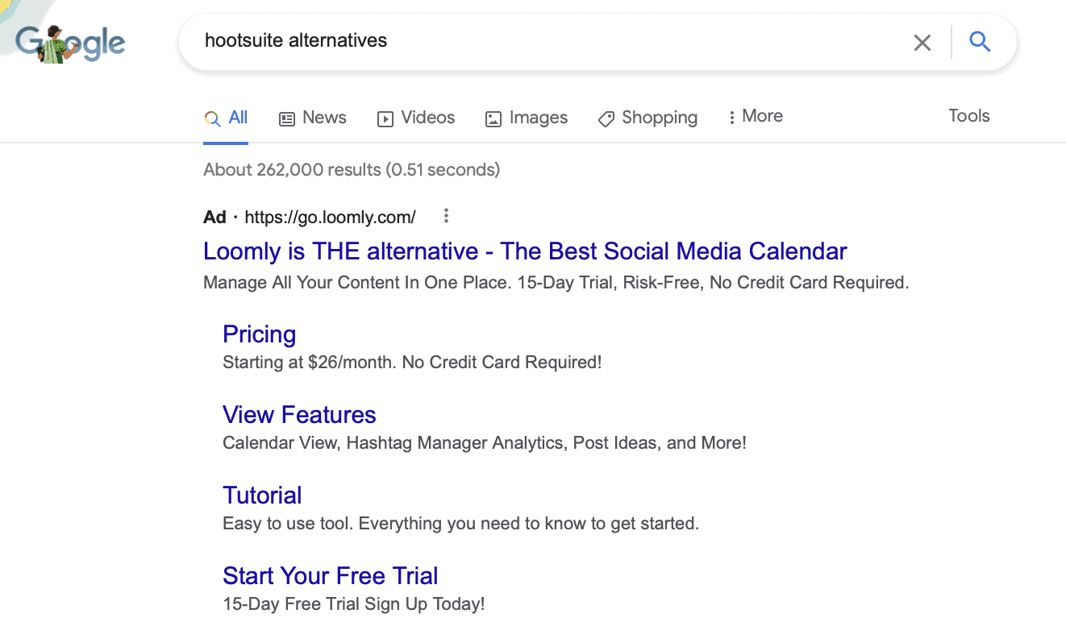
Task: Switch to the Videos tab
Action: [416, 118]
